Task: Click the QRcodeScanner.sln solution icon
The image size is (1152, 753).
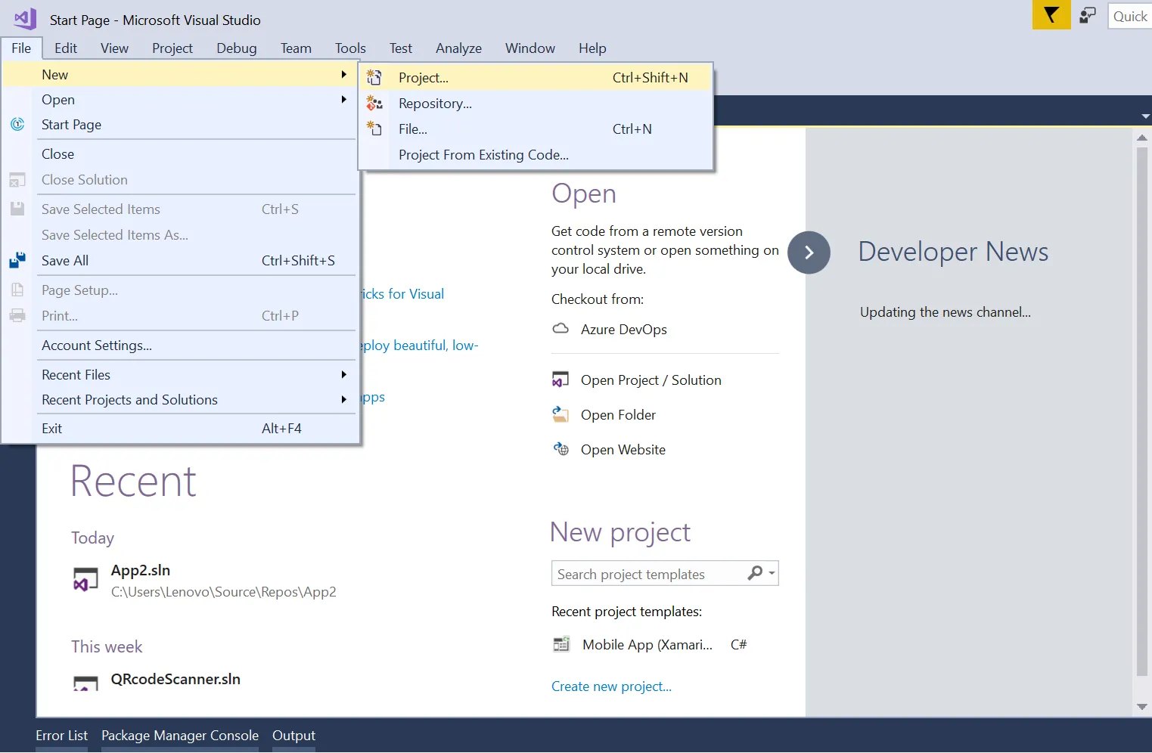Action: click(x=85, y=683)
